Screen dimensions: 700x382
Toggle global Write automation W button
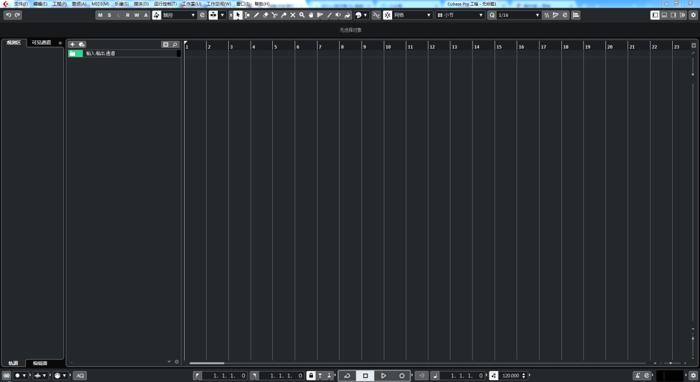(137, 15)
